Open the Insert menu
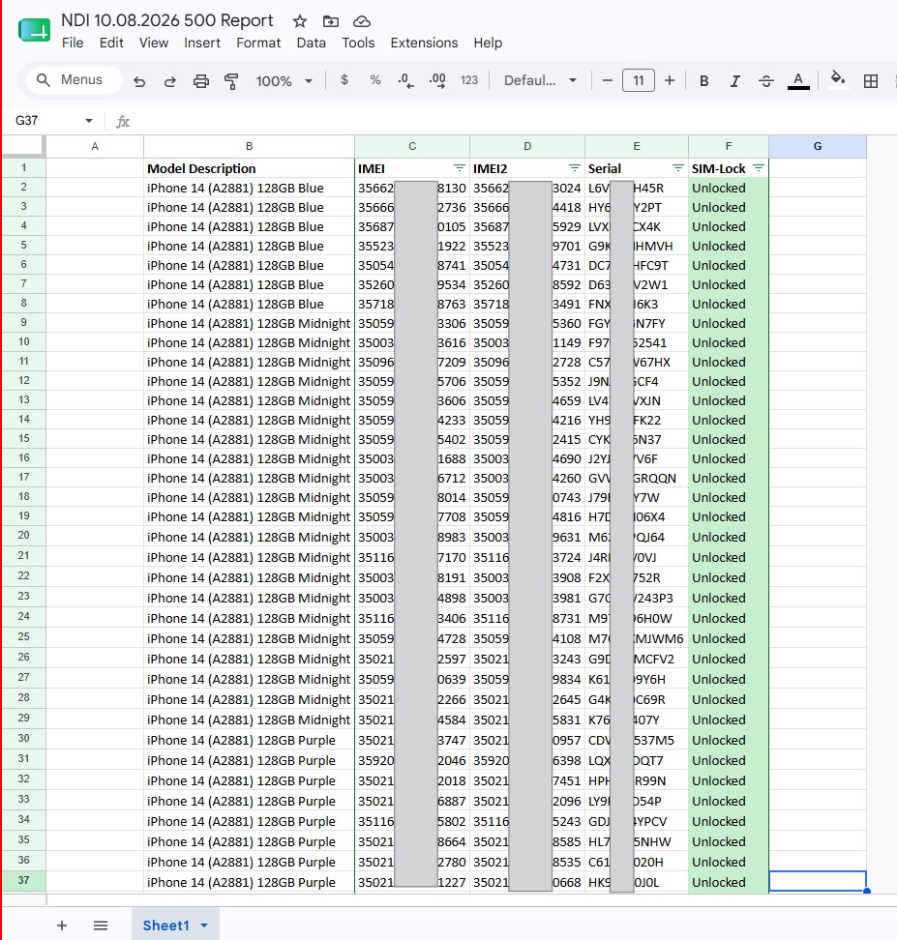Viewport: 897px width, 940px height. [202, 44]
